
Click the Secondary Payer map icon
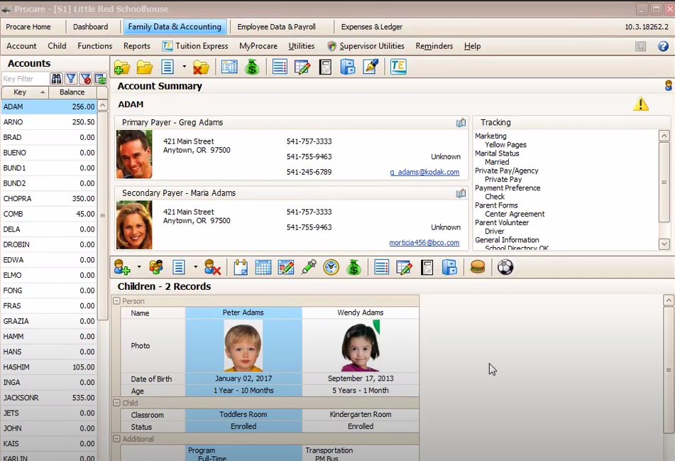461,193
